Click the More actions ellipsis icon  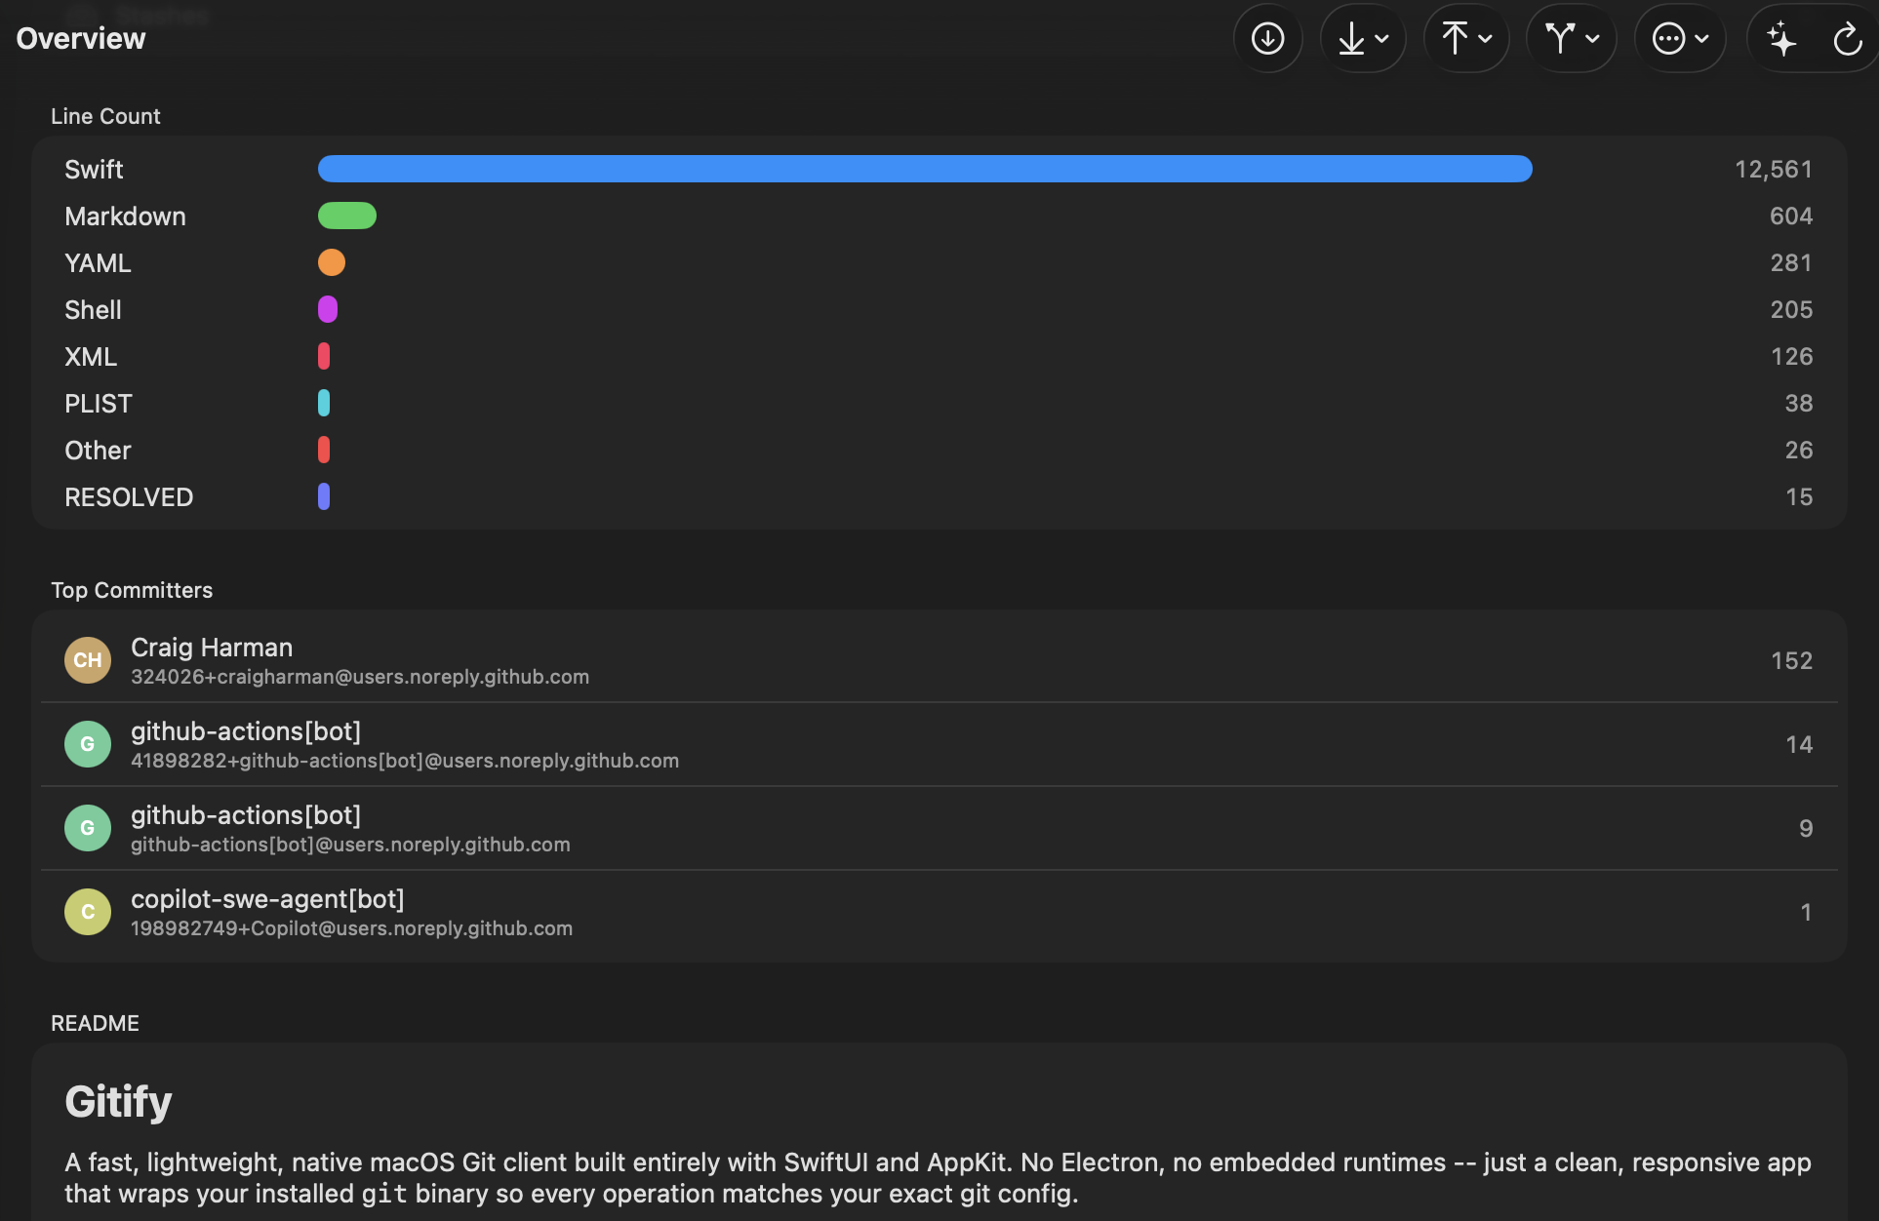pos(1668,39)
